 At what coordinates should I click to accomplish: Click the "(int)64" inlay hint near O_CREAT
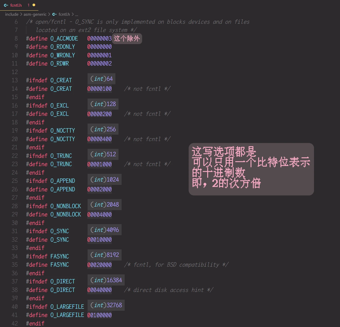(101, 79)
